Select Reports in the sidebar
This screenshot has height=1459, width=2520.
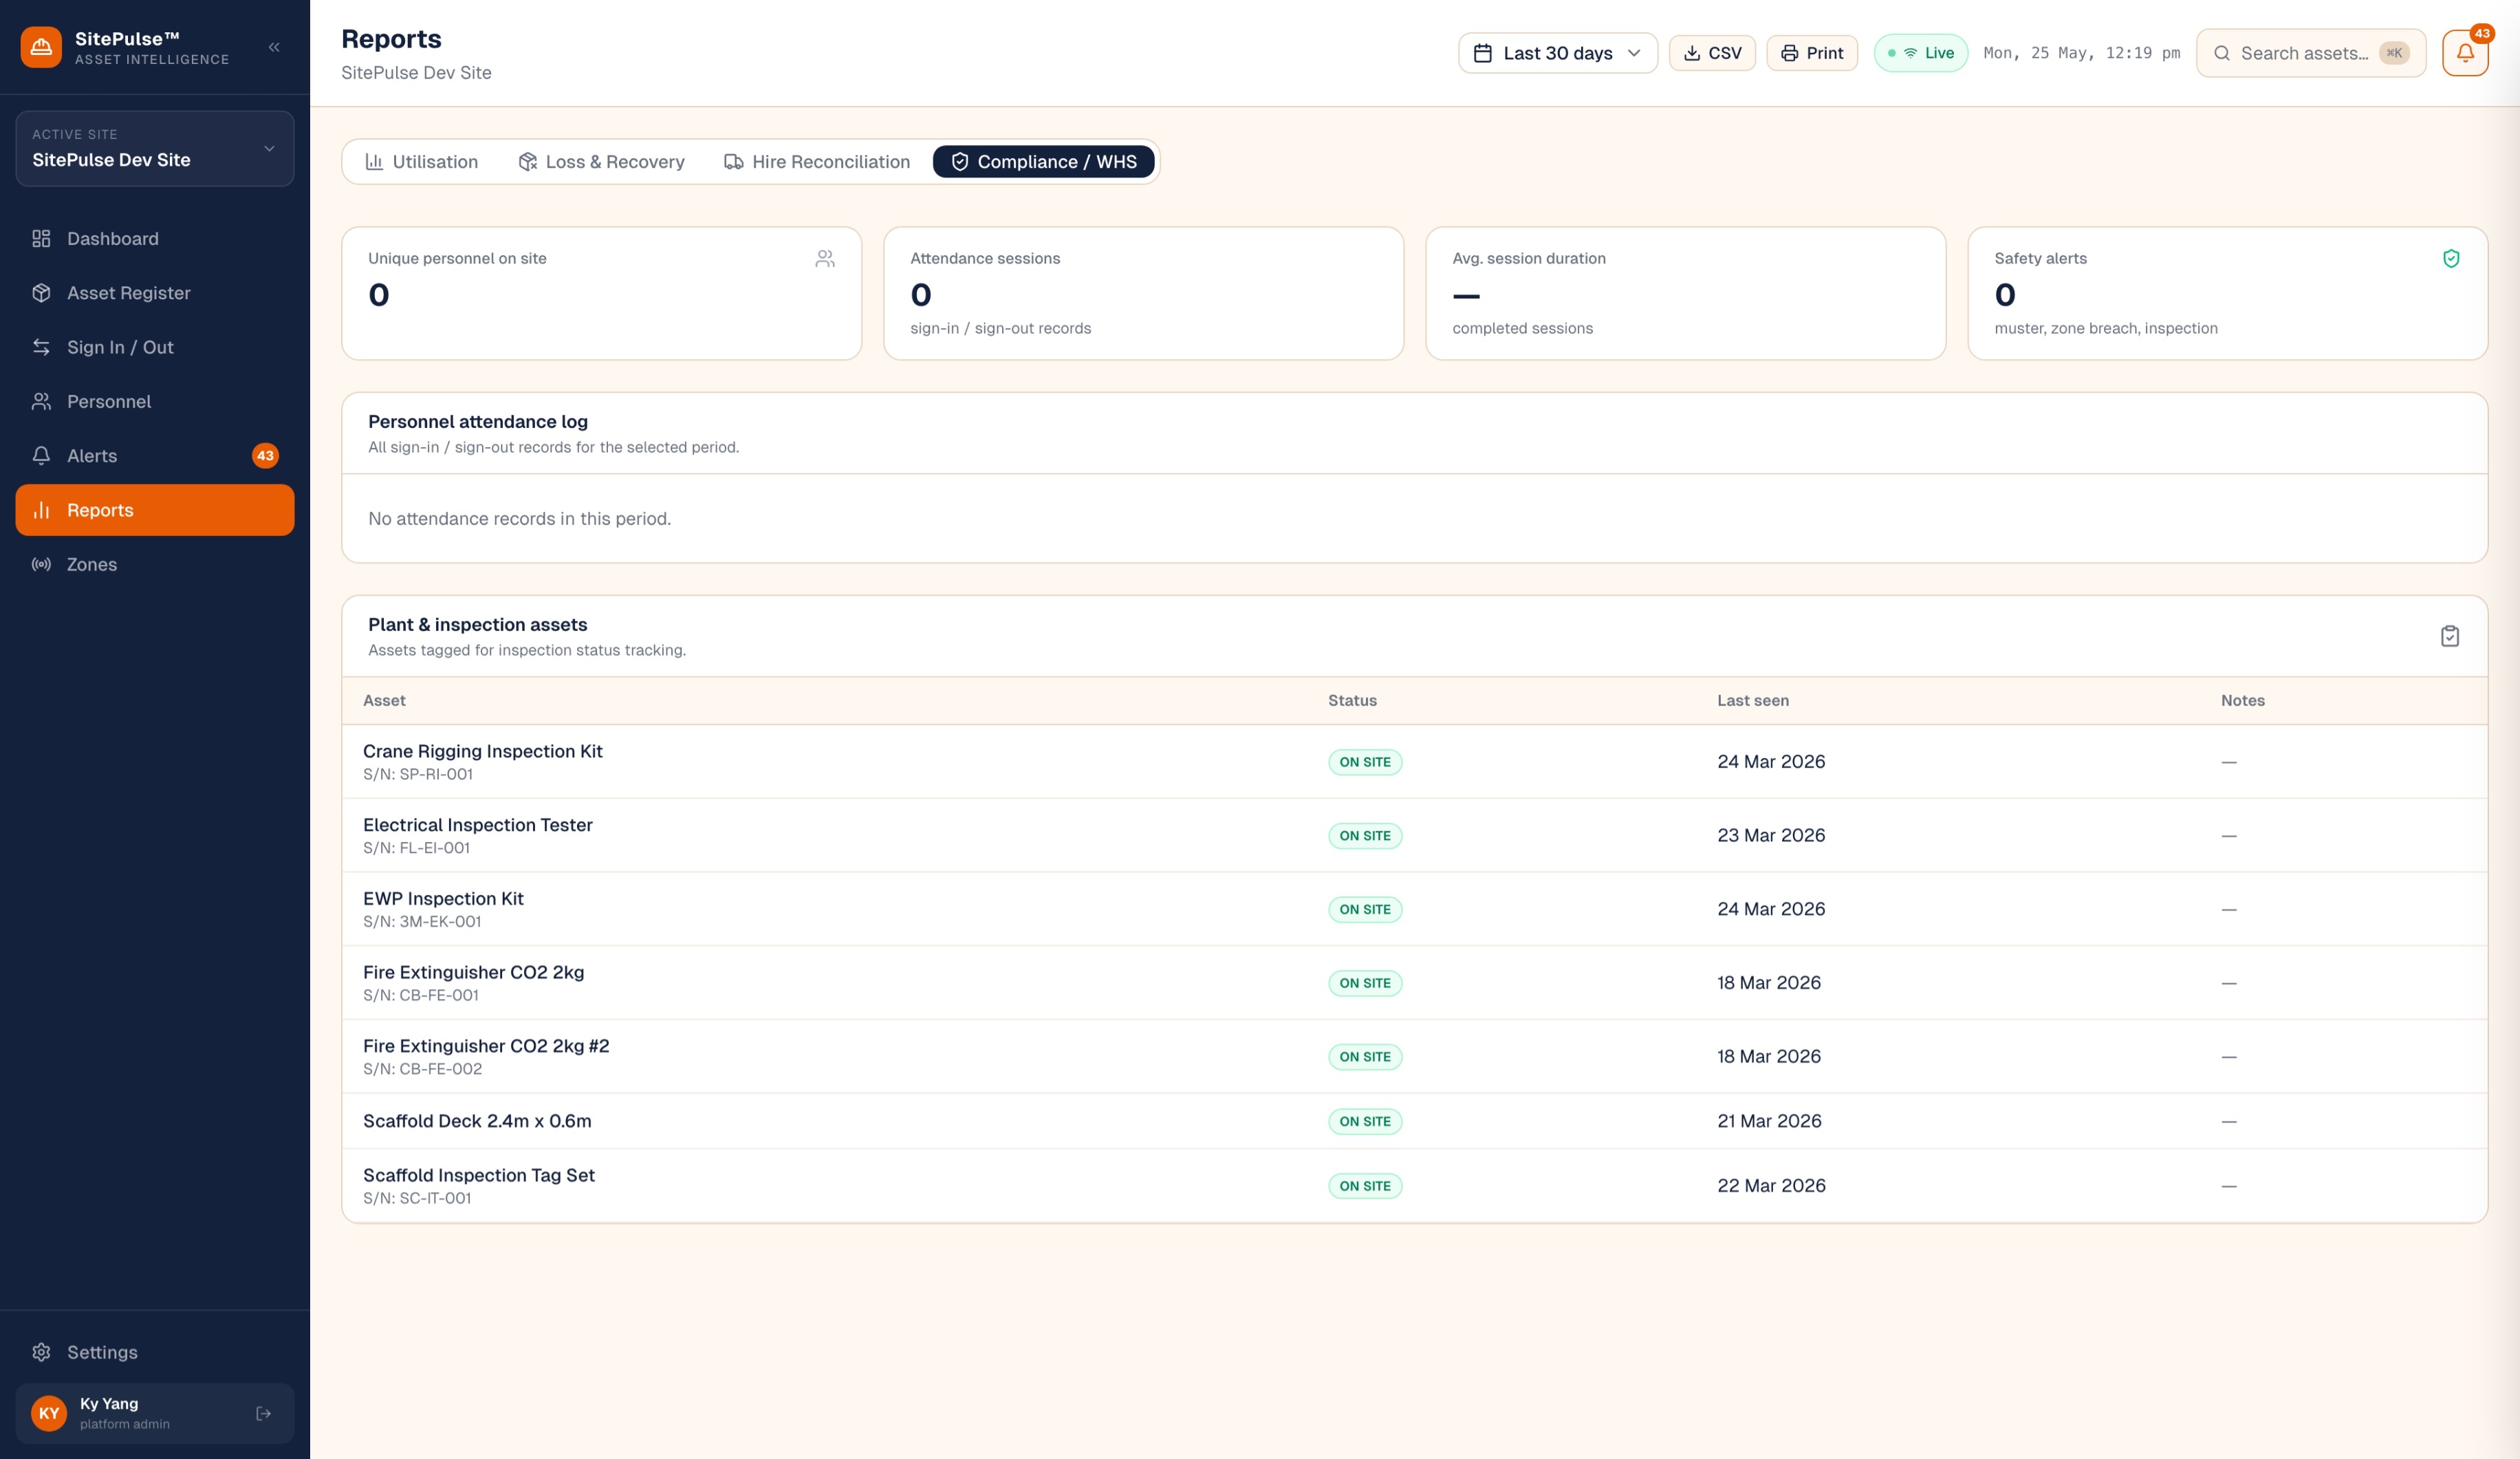[155, 510]
